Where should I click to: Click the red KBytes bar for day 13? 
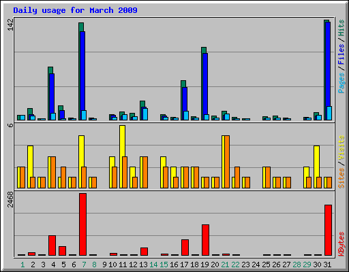tap(144, 252)
